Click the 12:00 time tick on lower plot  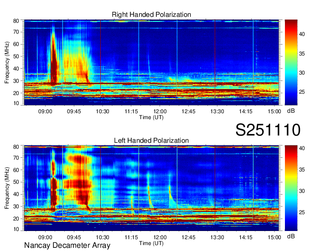click(160, 237)
